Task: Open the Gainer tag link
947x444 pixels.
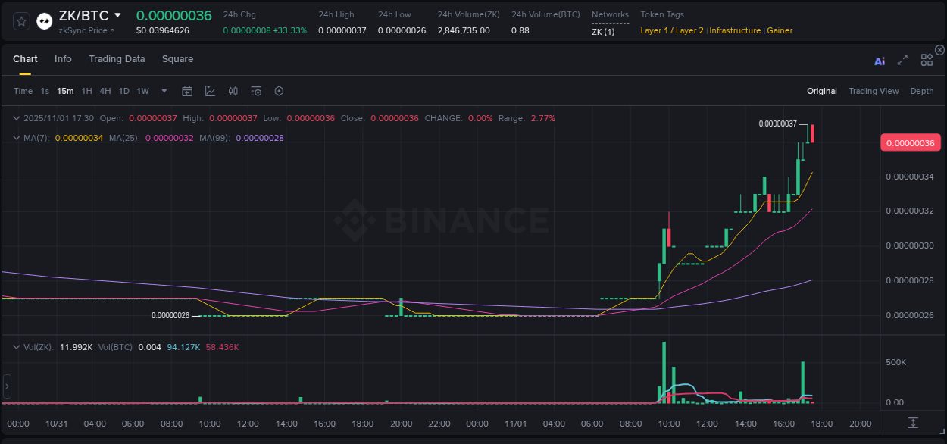Action: pos(780,31)
